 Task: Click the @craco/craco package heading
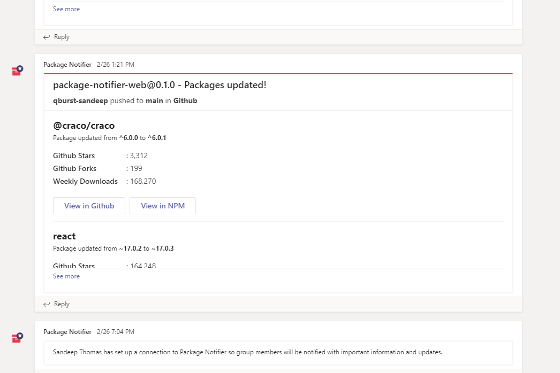[84, 126]
